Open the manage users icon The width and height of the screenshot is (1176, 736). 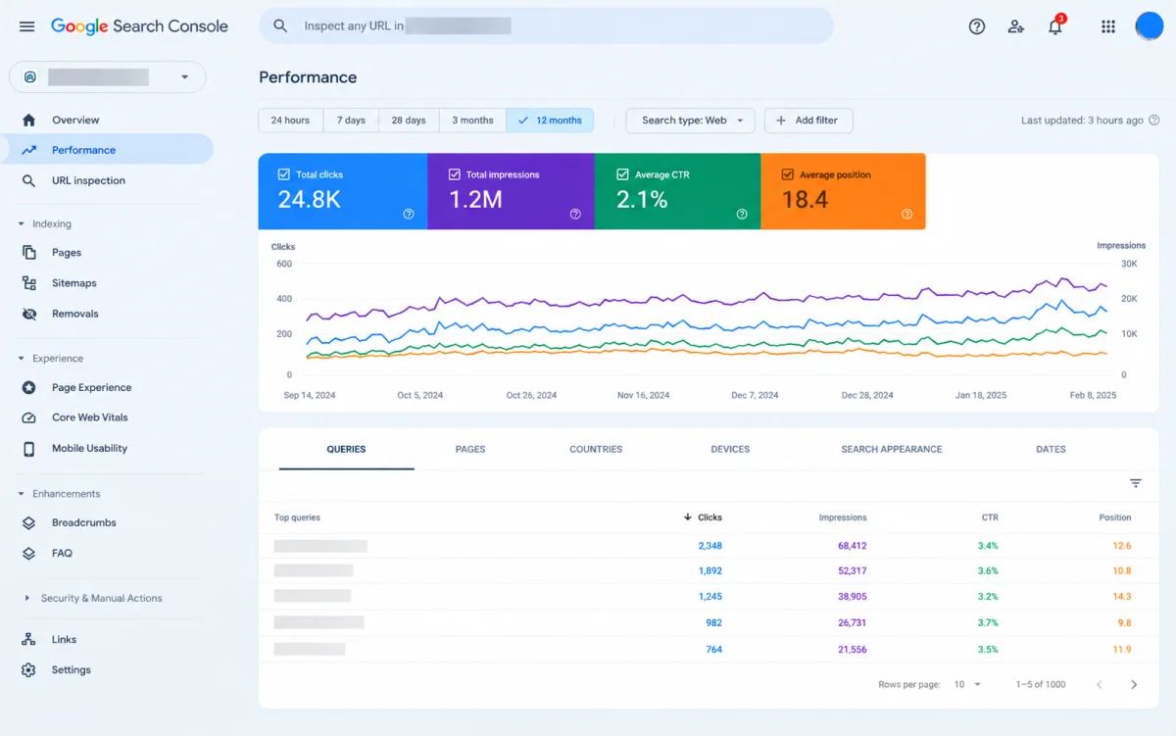click(1015, 26)
